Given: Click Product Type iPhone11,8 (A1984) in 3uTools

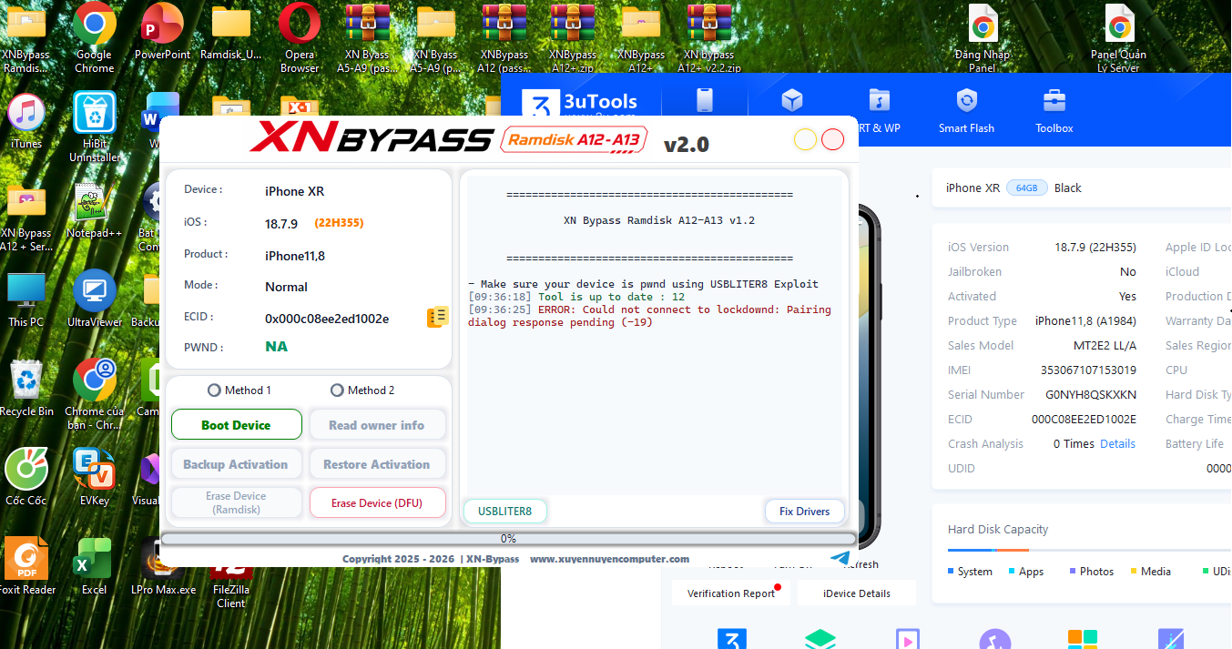Looking at the screenshot, I should [x=1085, y=320].
